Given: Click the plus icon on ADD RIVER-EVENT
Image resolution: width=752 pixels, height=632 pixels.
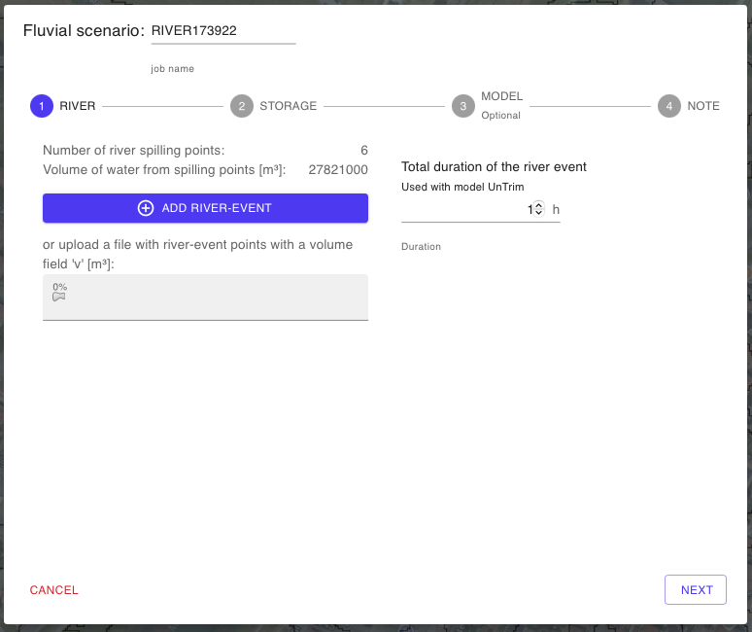Looking at the screenshot, I should (x=146, y=208).
